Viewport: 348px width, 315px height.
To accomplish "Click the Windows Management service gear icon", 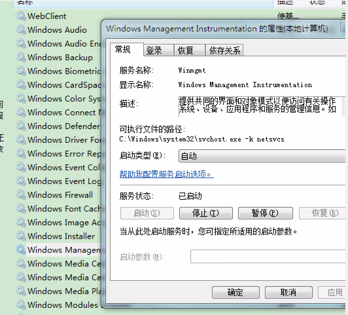I will pos(21,250).
